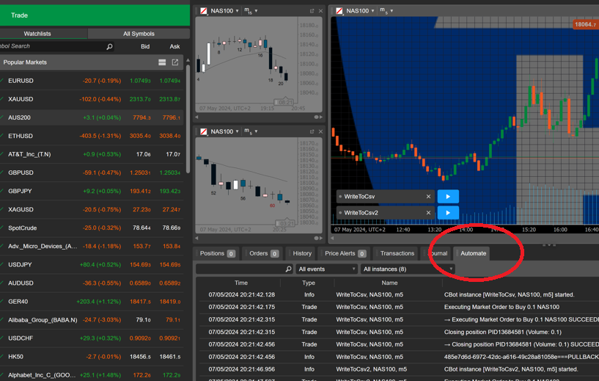Click NAS100 symbol icon on m15 chart
The image size is (599, 381).
pyautogui.click(x=204, y=11)
